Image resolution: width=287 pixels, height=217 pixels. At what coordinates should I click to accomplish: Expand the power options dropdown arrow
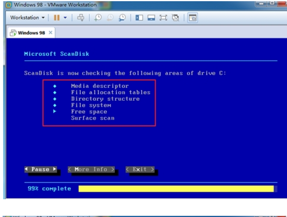(65, 18)
